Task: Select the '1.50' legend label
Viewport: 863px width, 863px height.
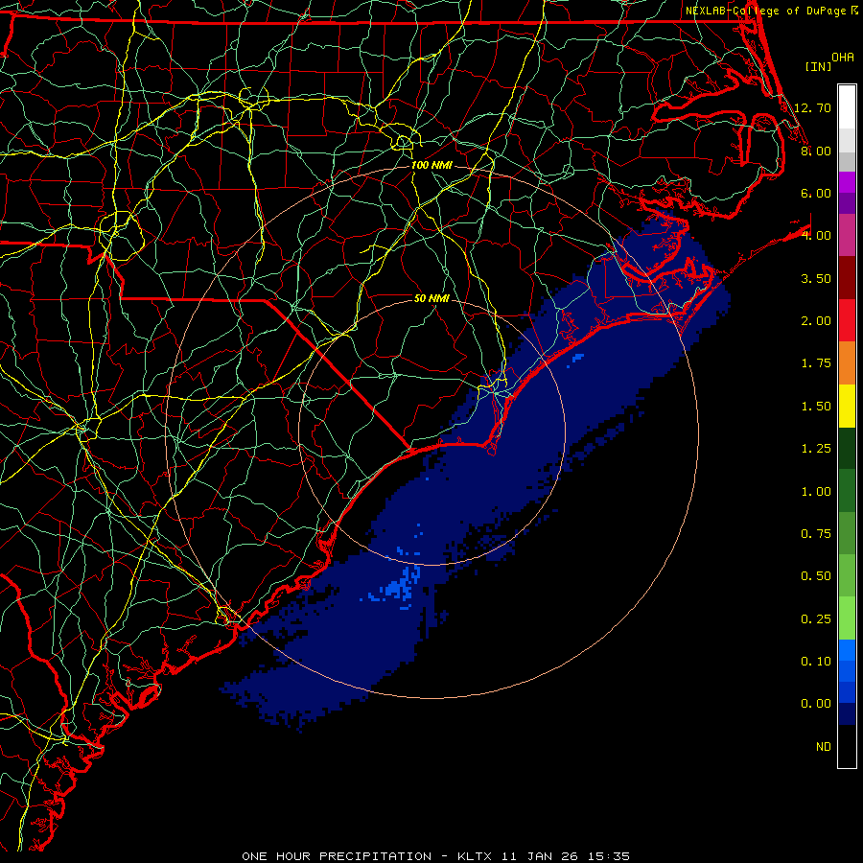Action: point(816,407)
